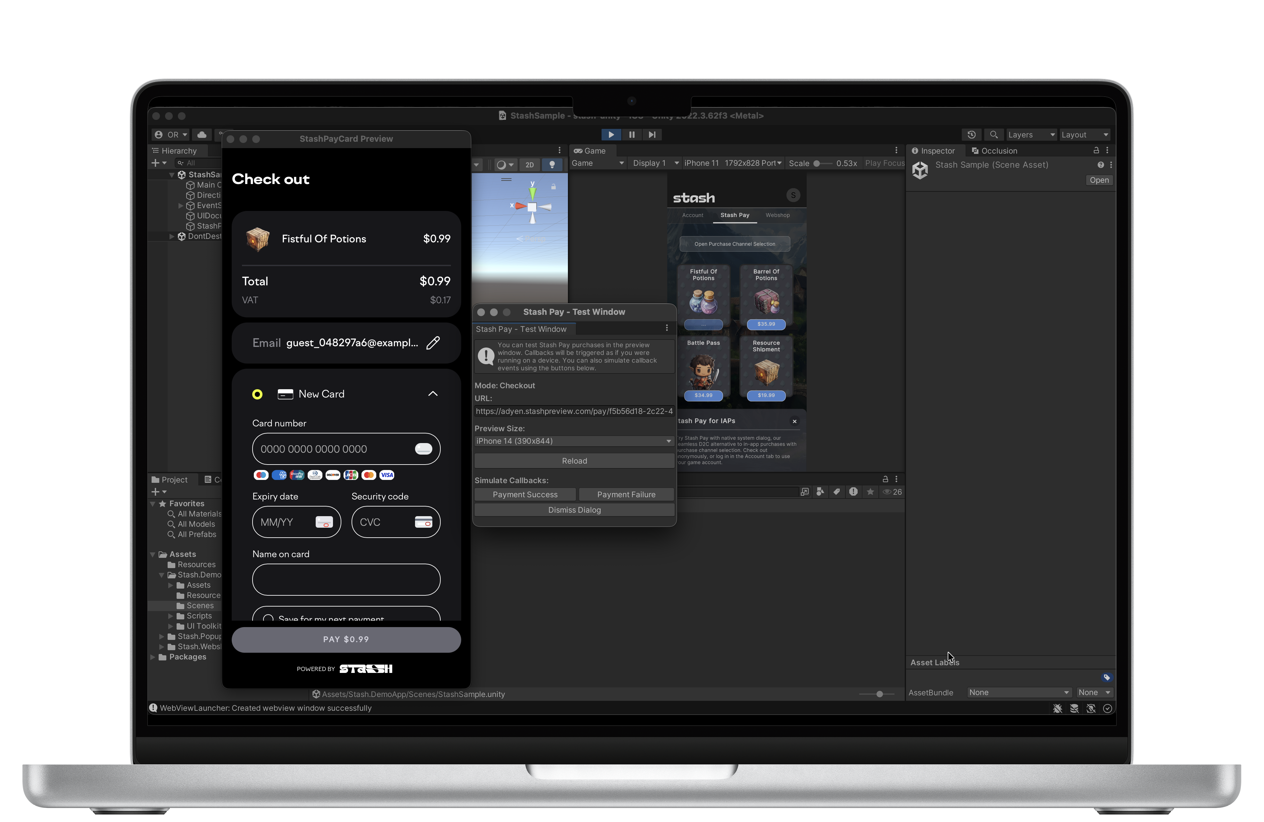
Task: Click the Pause button in toolbar
Action: pos(631,135)
